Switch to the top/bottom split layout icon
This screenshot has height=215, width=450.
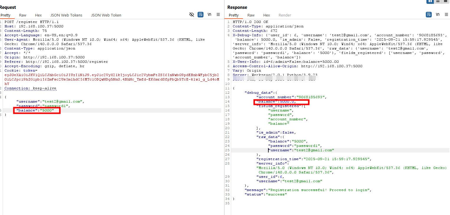[x=438, y=1]
